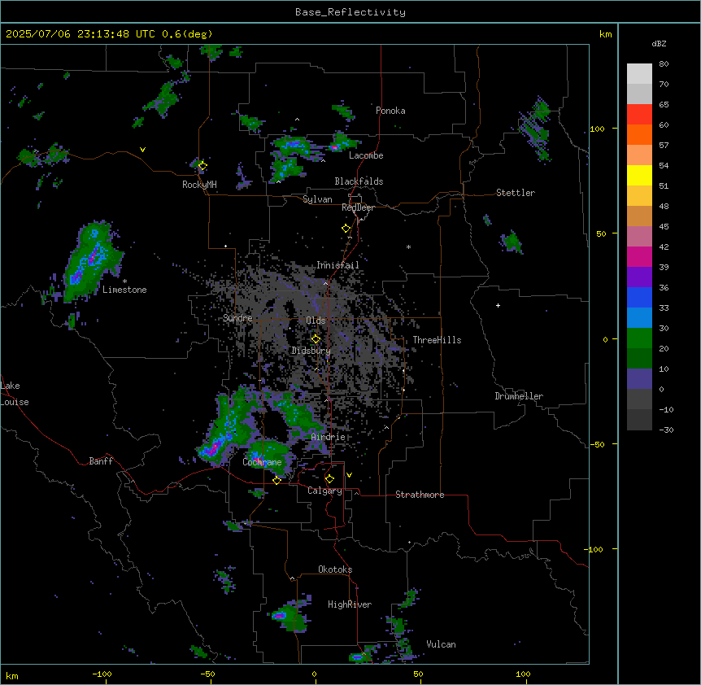Click the RockyMH label

199,185
